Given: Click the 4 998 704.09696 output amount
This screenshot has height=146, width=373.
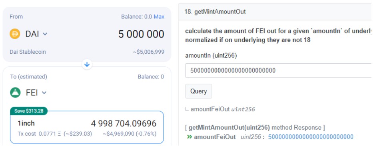Looking at the screenshot, I should [124, 123].
